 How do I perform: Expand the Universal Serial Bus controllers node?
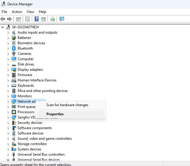pos(8,155)
